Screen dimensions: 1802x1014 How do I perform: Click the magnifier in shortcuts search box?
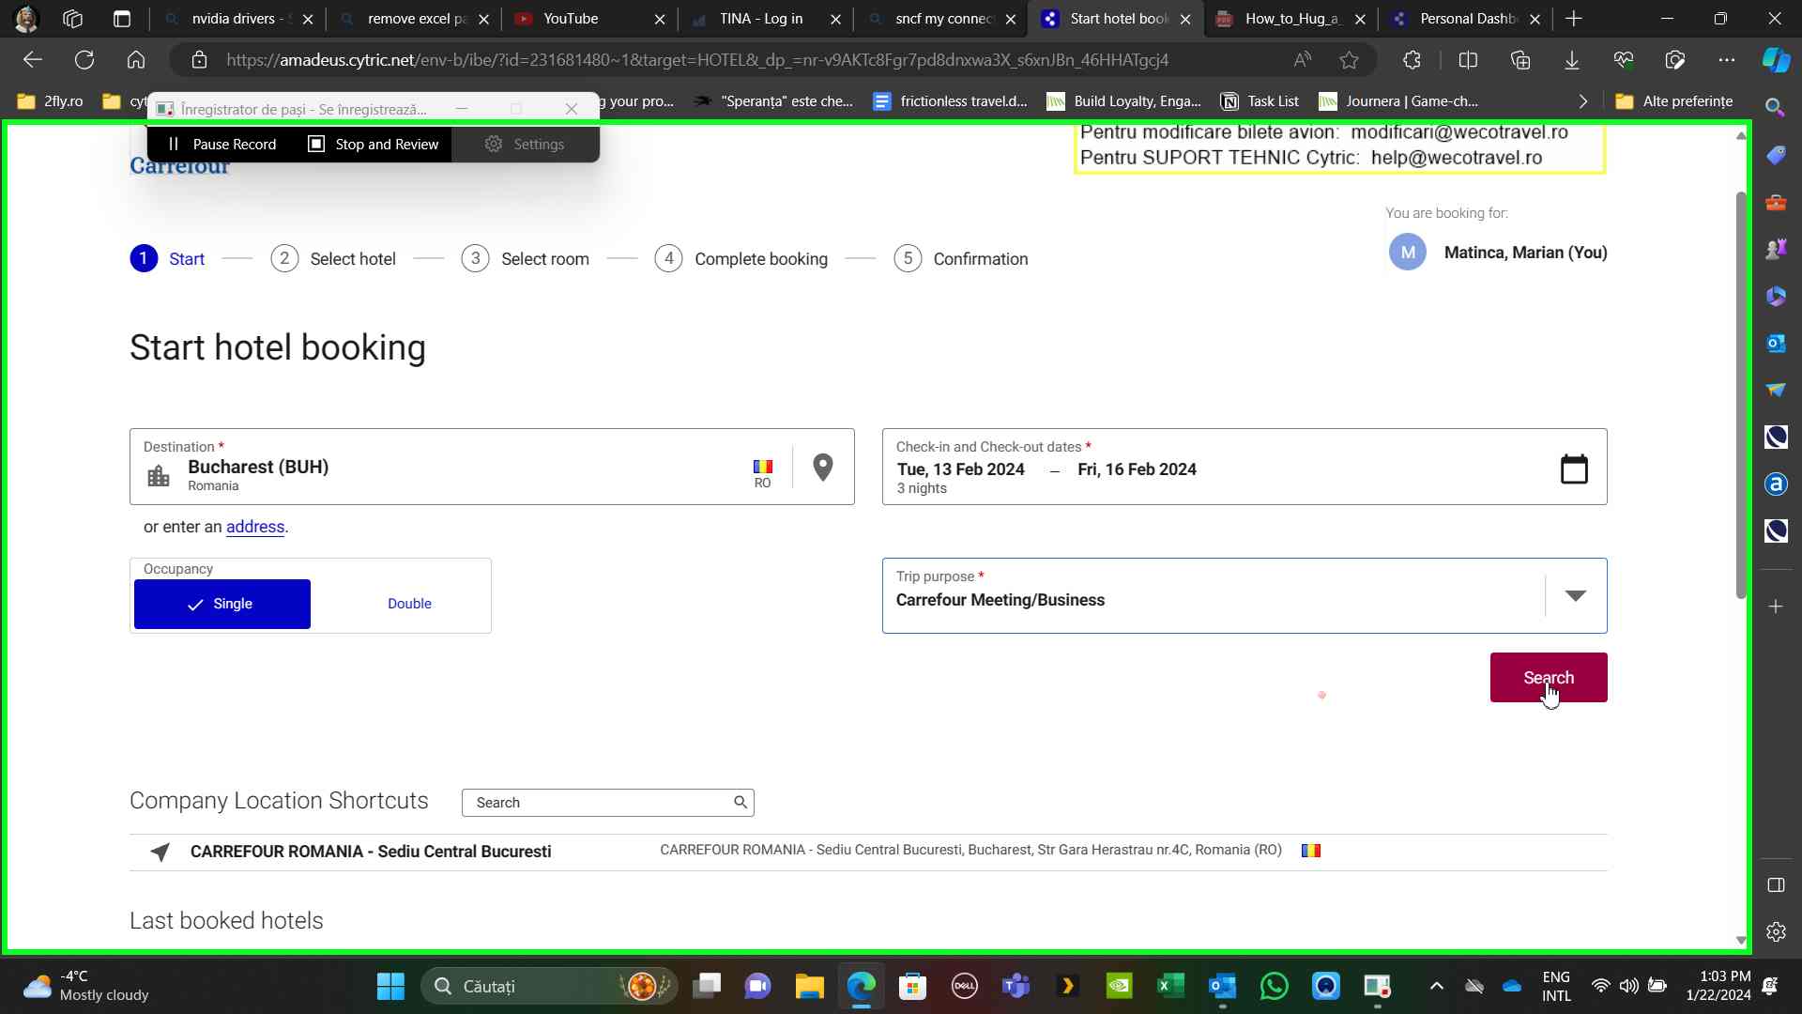741,802
